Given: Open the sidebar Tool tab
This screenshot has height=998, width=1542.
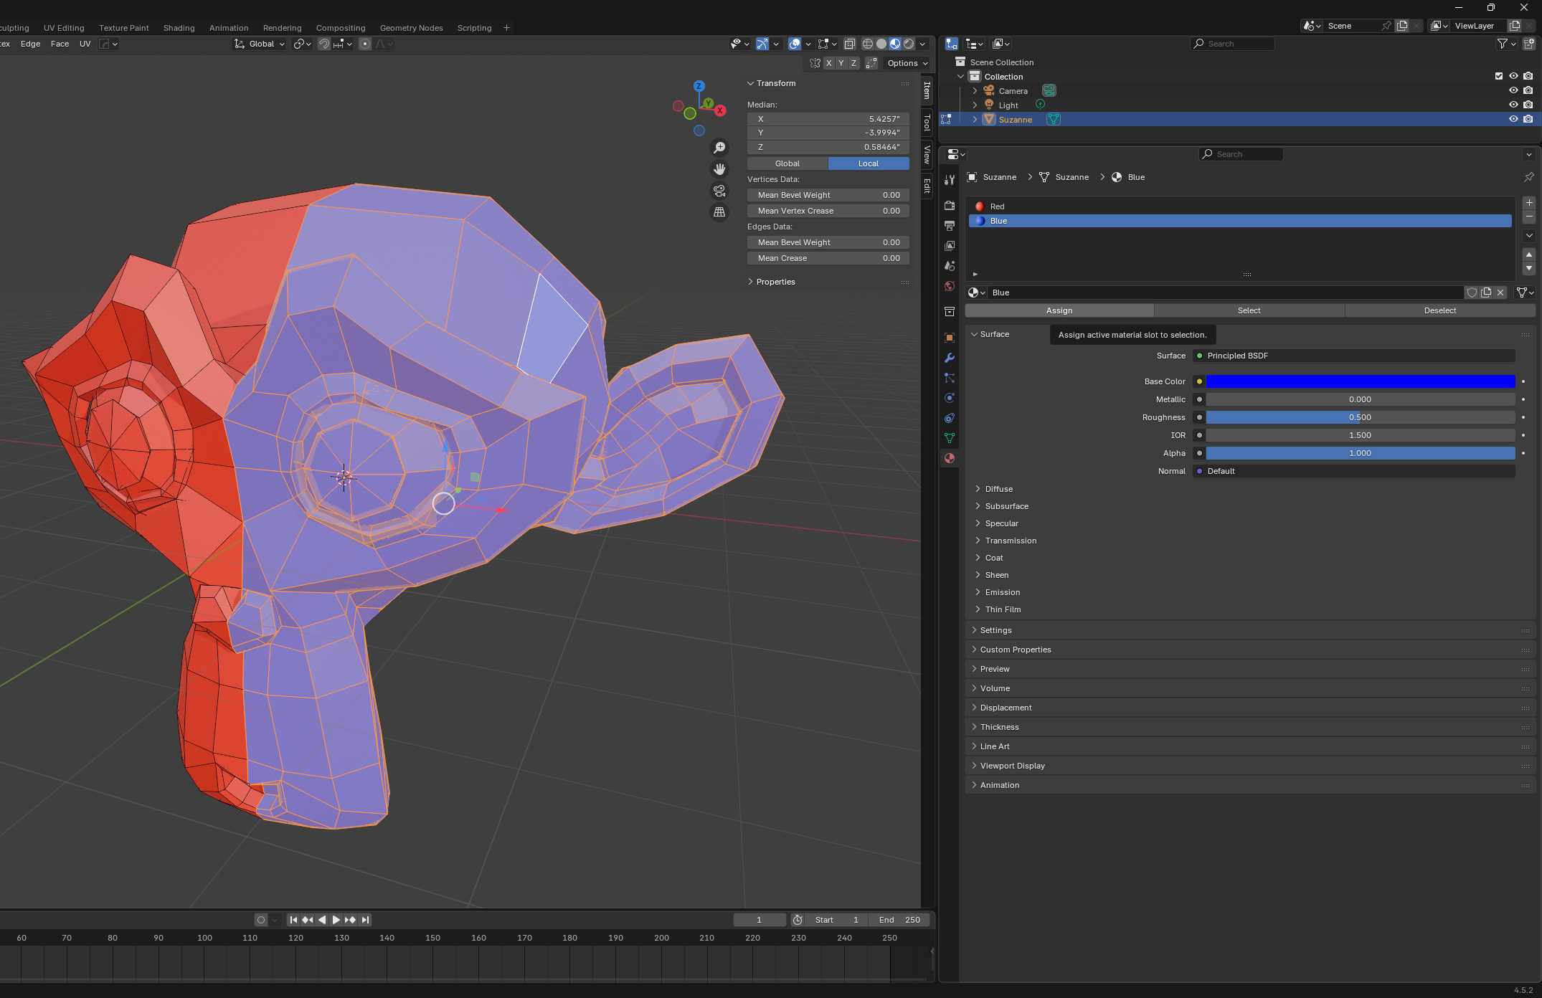Looking at the screenshot, I should click(927, 123).
